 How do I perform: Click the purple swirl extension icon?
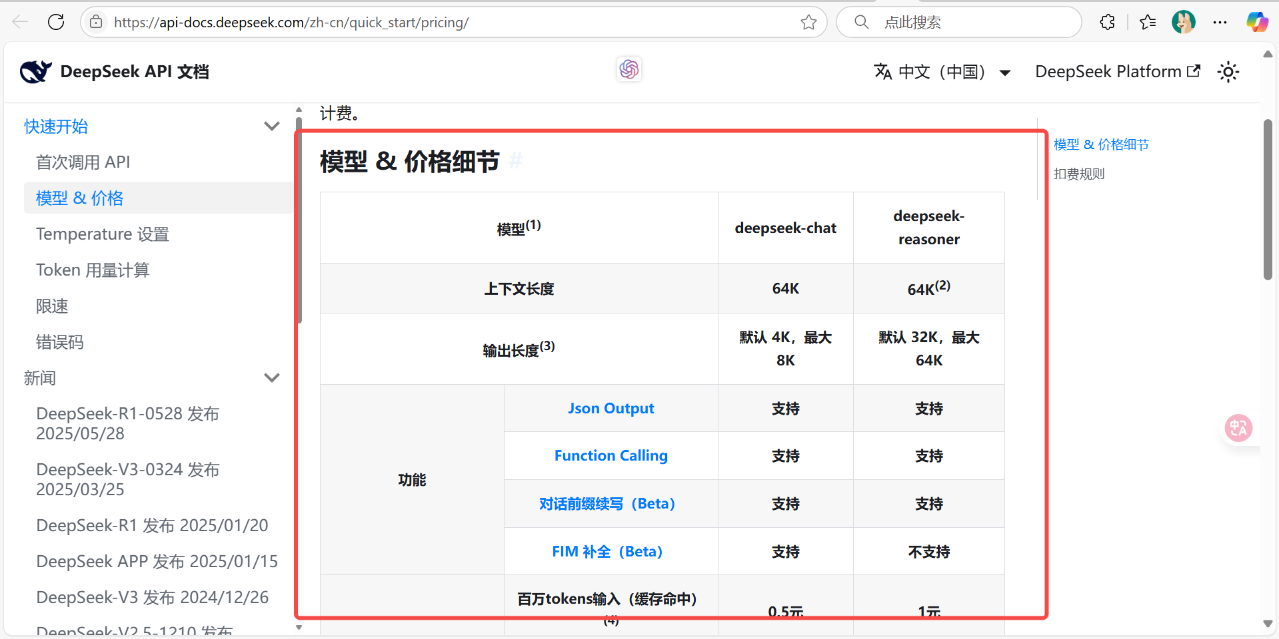[629, 69]
